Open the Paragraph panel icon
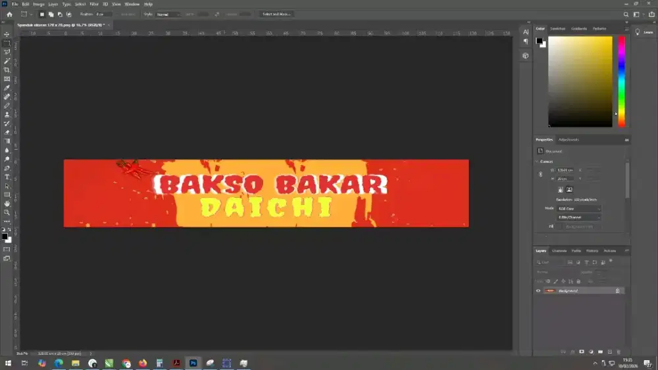Viewport: 658px width, 370px height. click(525, 41)
